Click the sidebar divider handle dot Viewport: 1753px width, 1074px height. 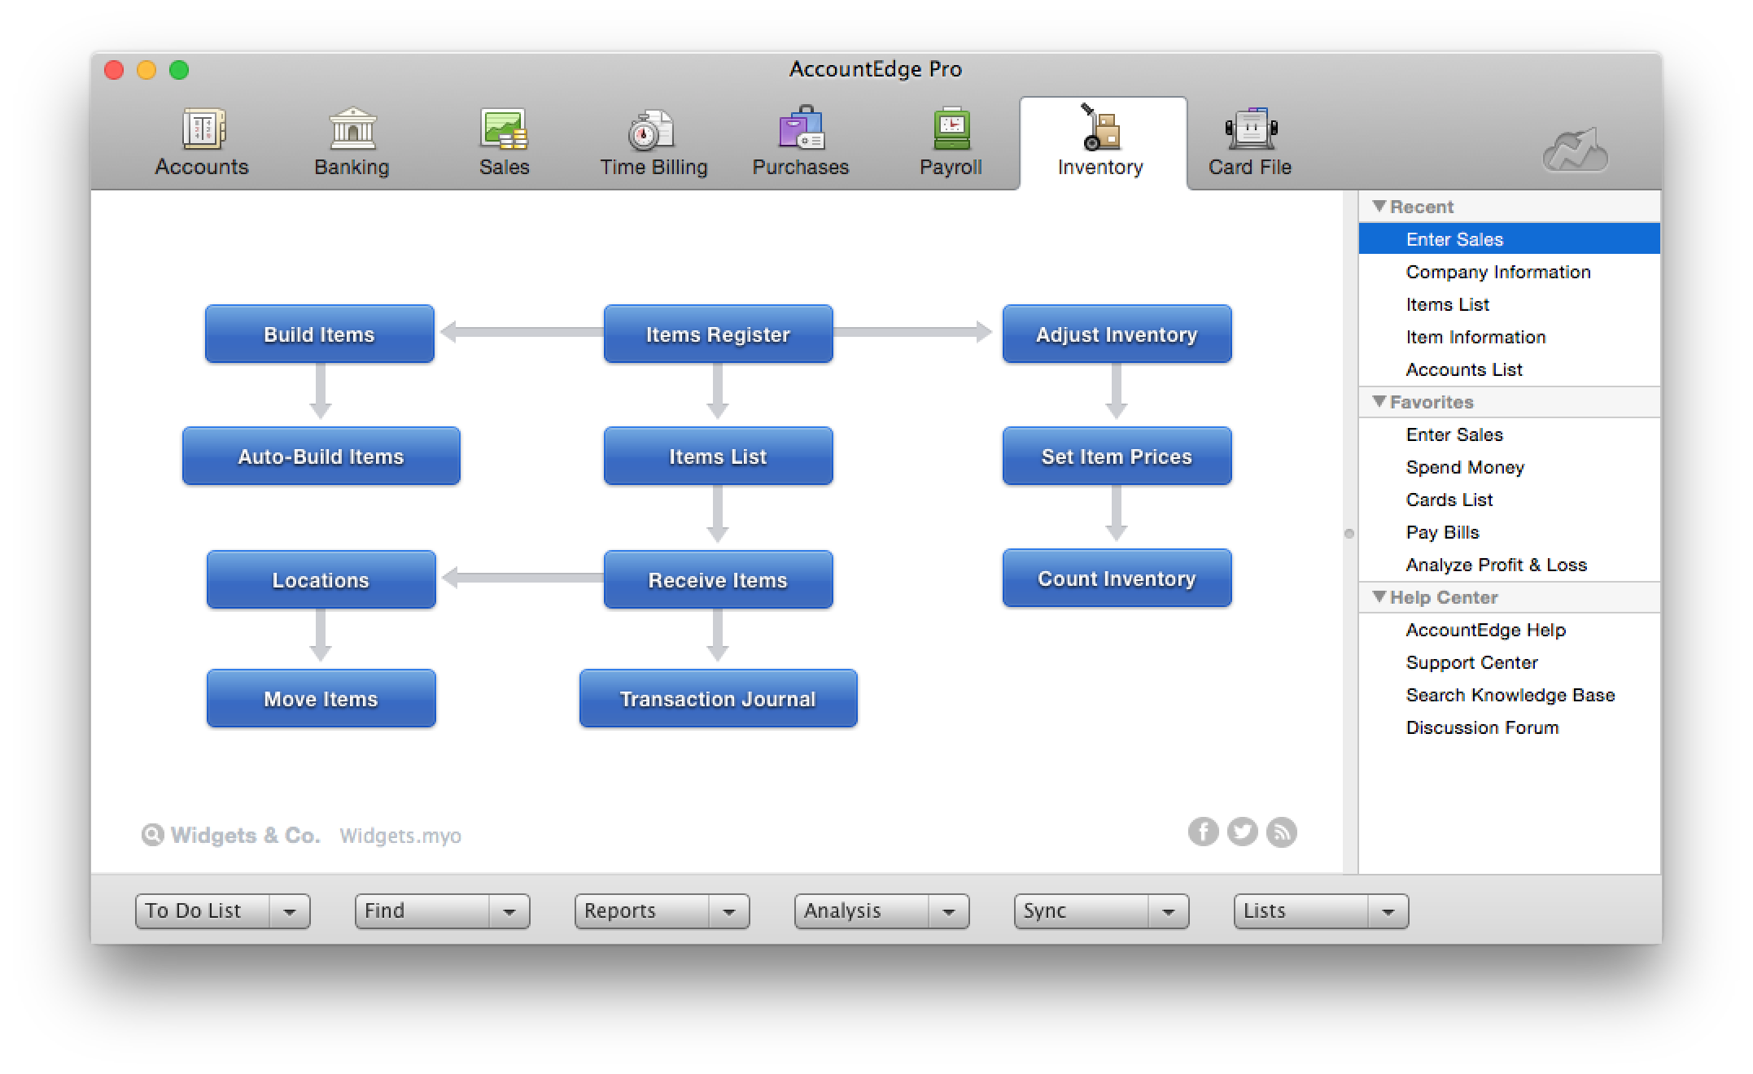pos(1349,534)
